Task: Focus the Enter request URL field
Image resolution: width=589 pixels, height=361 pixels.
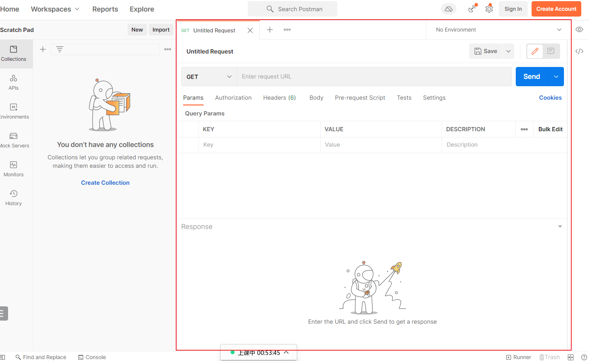Action: point(374,77)
